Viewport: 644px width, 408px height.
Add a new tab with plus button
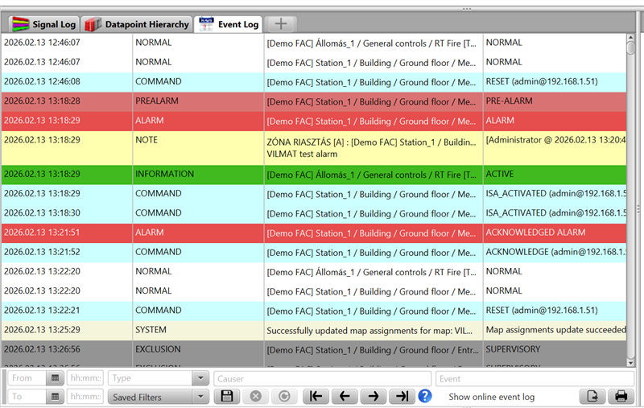pyautogui.click(x=281, y=24)
